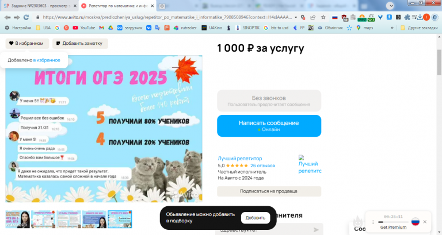442x235 pixels.
Task: Open the Другие закладки folder
Action: coord(419,28)
